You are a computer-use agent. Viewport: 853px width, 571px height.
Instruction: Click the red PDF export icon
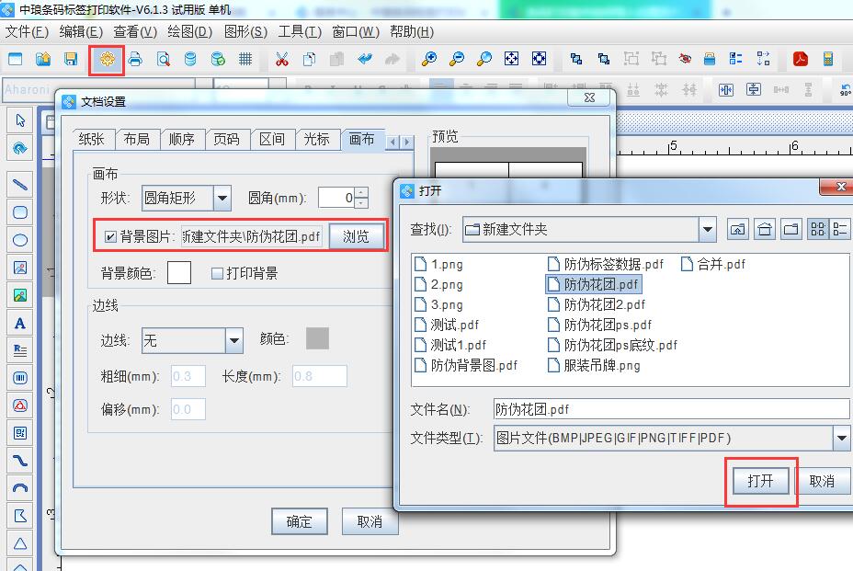coord(801,60)
